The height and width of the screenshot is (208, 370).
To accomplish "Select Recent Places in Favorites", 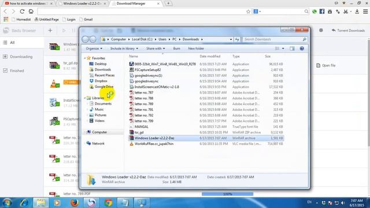I will (x=102, y=75).
